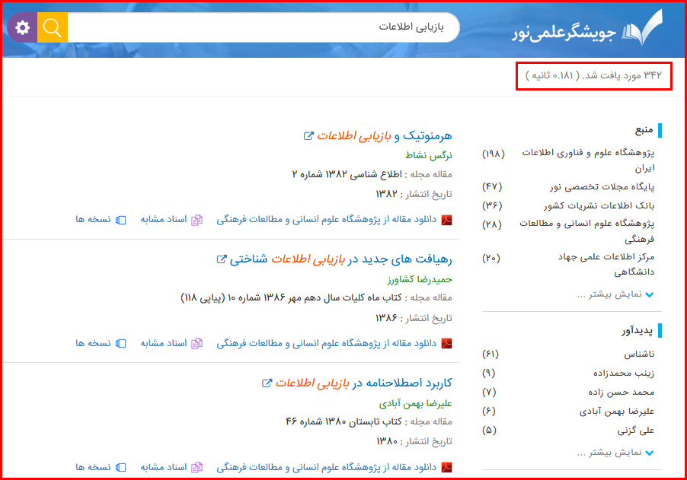The width and height of the screenshot is (687, 480).
Task: Click the search input field
Action: coord(259,27)
